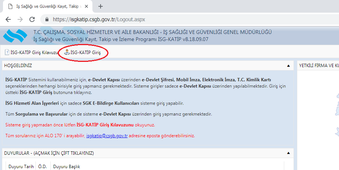
Task: Click the HOŞGELDİNİZ panel title
Action: (x=18, y=66)
